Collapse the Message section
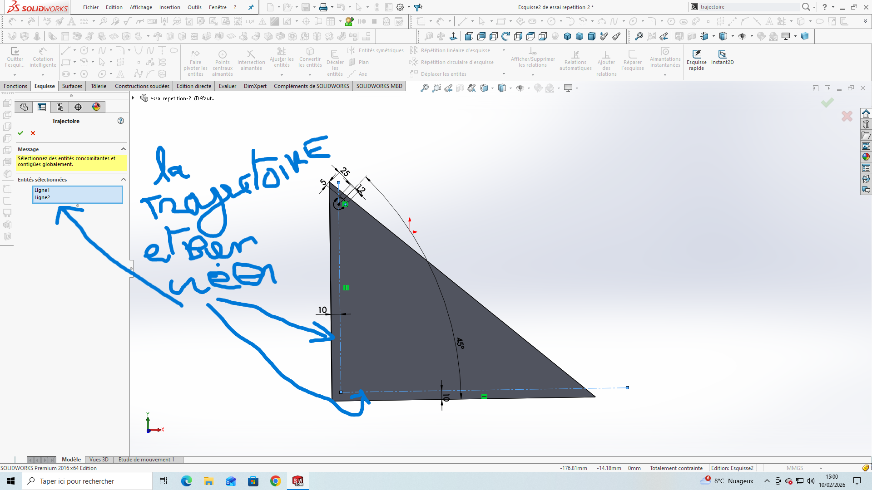Viewport: 872px width, 490px height. (123, 149)
